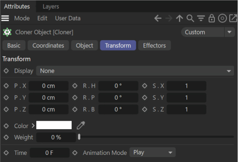
Task: Open the Display dropdown set to None
Action: point(135,71)
